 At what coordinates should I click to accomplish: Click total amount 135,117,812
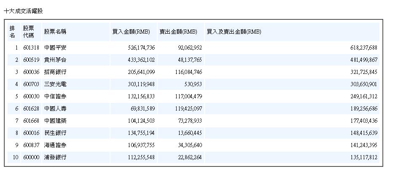(361, 157)
